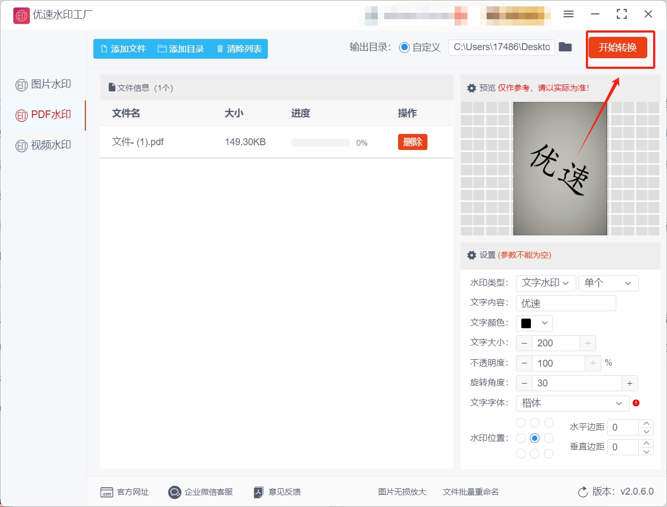667x507 pixels.
Task: Select file name 文件- (1).pdf
Action: point(138,142)
